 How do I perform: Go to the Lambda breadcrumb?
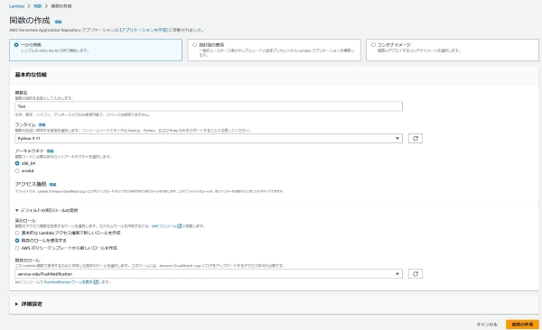click(x=16, y=6)
